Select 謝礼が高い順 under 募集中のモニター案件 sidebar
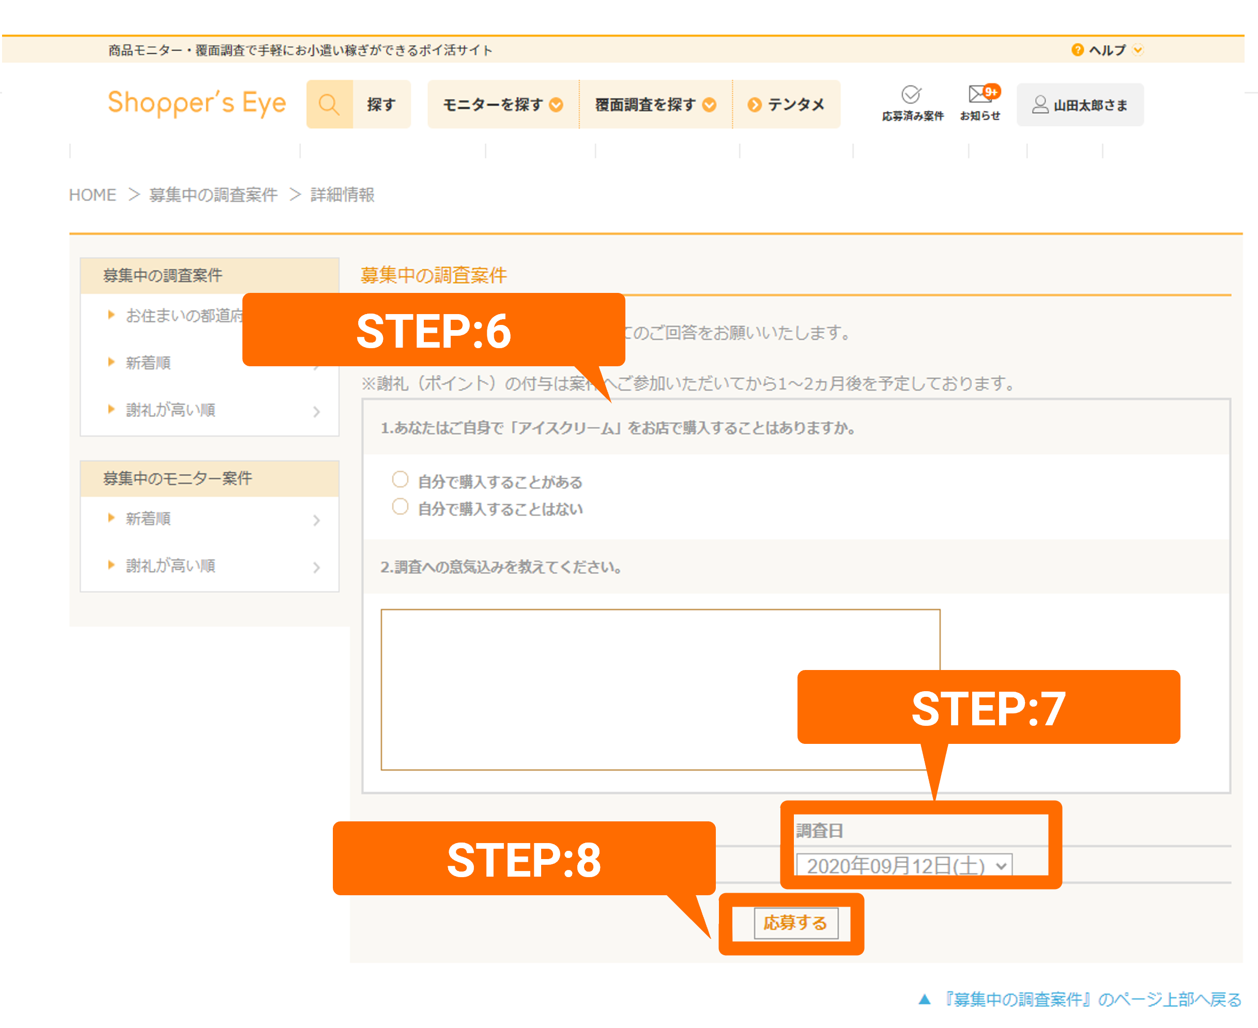Image resolution: width=1258 pixels, height=1028 pixels. 171,566
